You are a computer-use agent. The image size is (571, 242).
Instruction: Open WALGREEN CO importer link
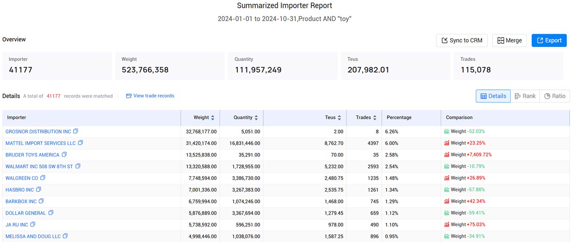[x=22, y=178]
